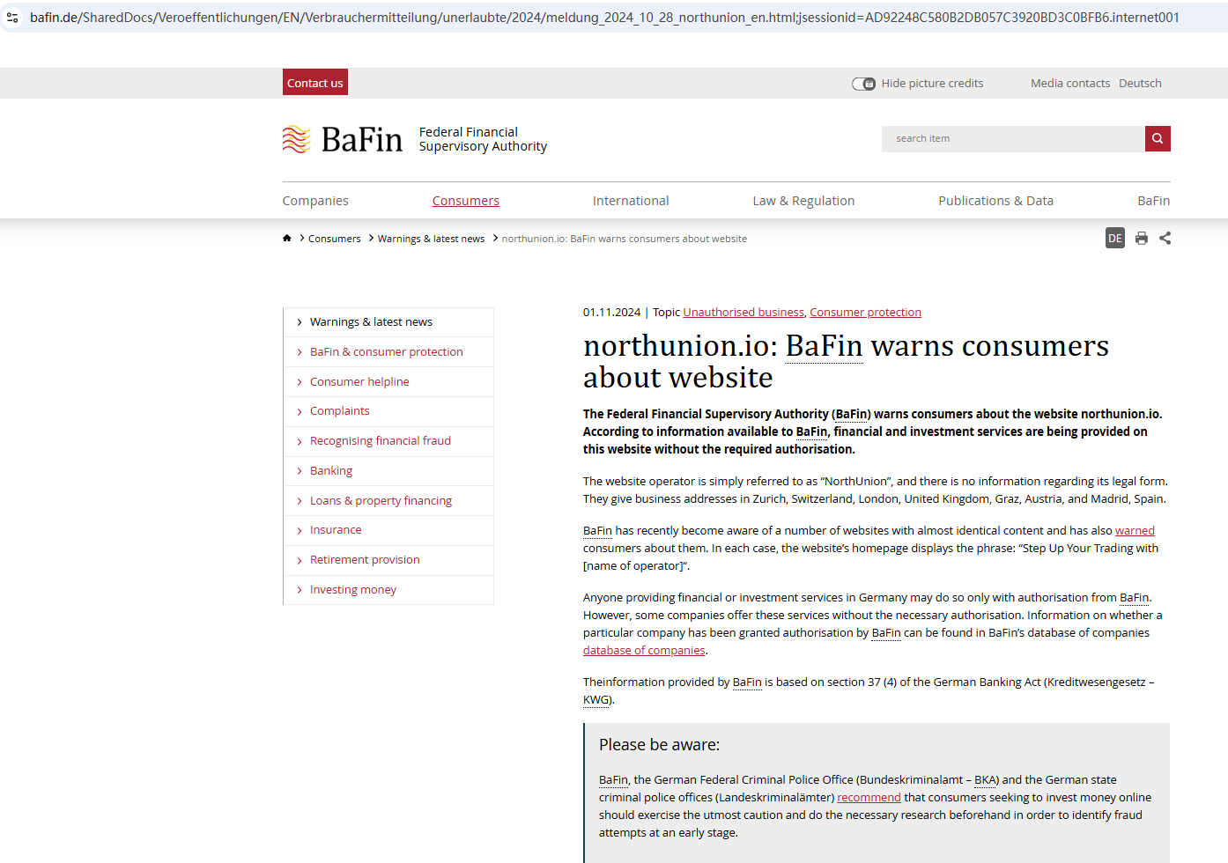The width and height of the screenshot is (1228, 863).
Task: Open Media contacts link
Action: 1070,84
